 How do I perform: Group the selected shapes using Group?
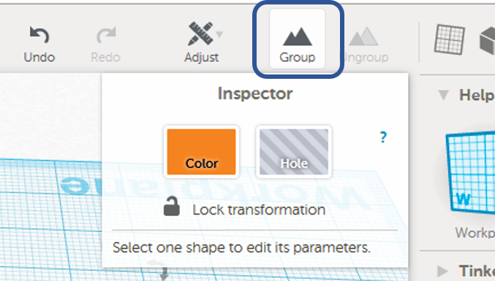click(x=297, y=39)
